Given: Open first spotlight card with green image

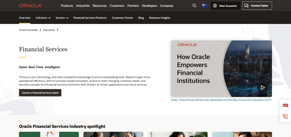Looking at the screenshot, I should [49, 134].
